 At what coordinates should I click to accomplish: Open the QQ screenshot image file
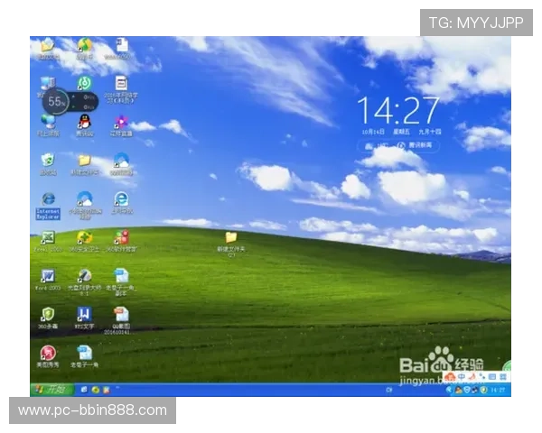point(121,314)
